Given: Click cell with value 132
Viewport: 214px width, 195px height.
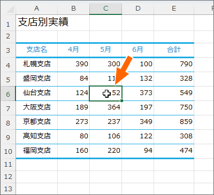Looking at the screenshot, I should (138, 79).
